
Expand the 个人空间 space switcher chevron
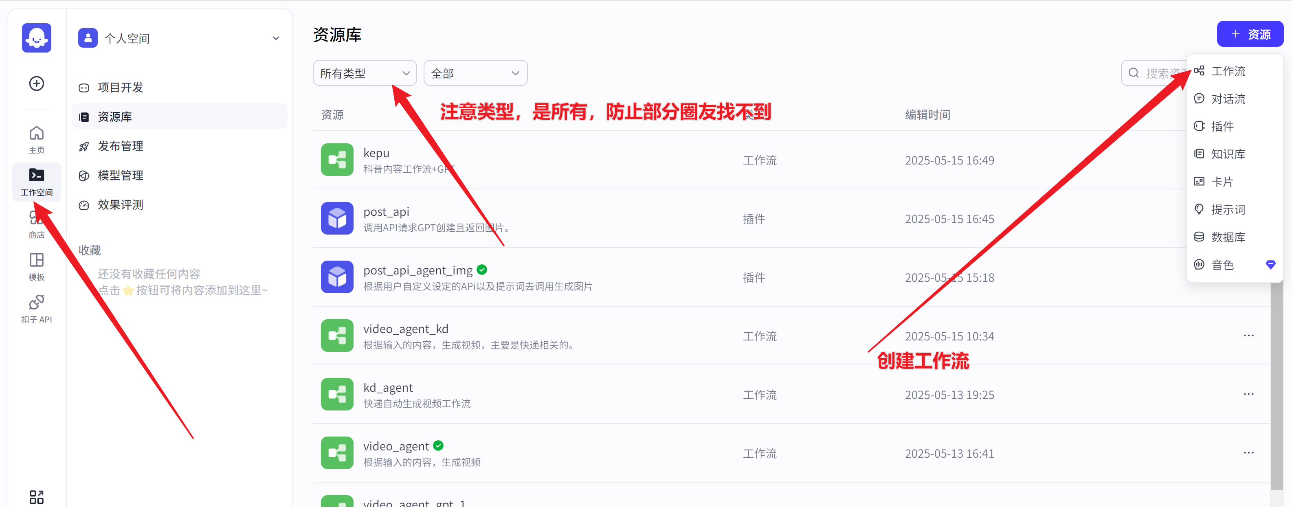tap(276, 38)
